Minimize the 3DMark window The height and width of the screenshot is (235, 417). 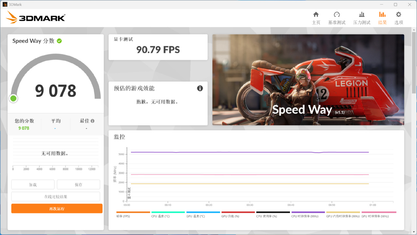[x=381, y=5]
